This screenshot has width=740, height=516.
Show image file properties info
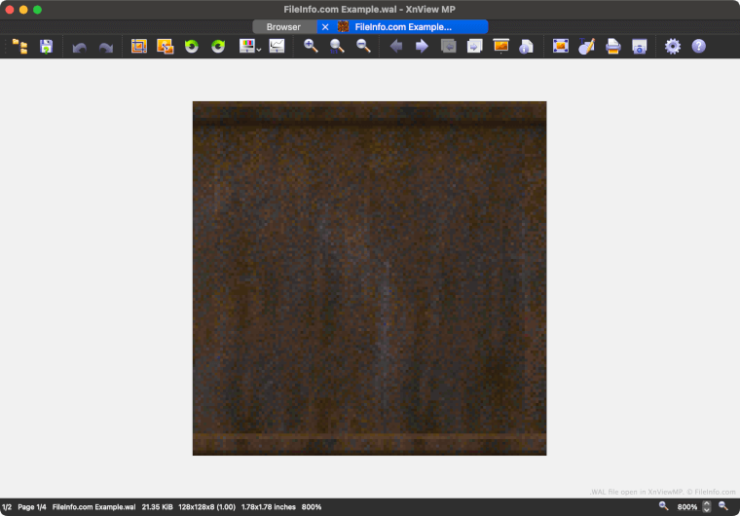click(526, 46)
